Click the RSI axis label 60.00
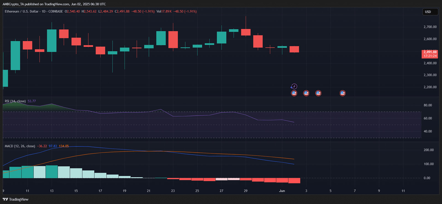 click(x=428, y=118)
